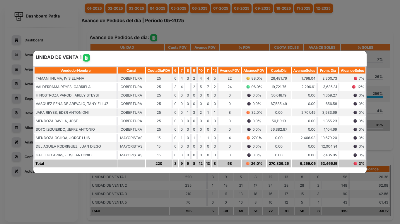Select the 12-2025 period tab
400x224 pixels.
pyautogui.click(x=323, y=8)
